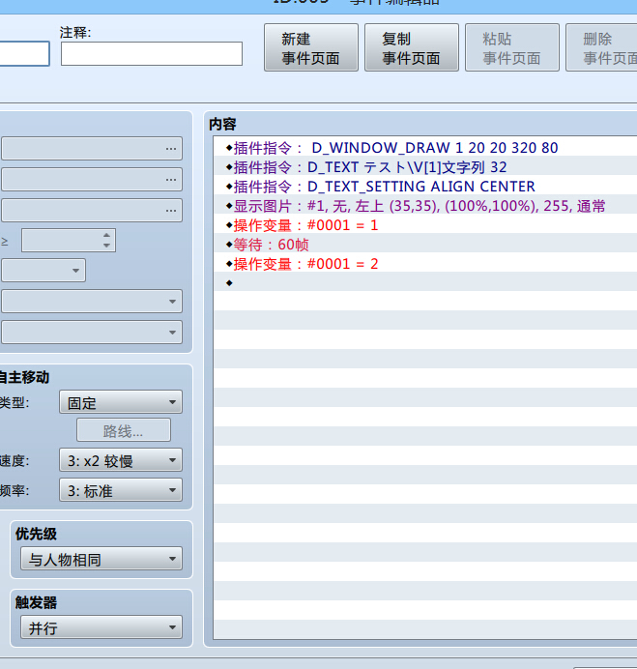Click the first condition ellipsis field
This screenshot has height=669, width=637.
[x=92, y=149]
